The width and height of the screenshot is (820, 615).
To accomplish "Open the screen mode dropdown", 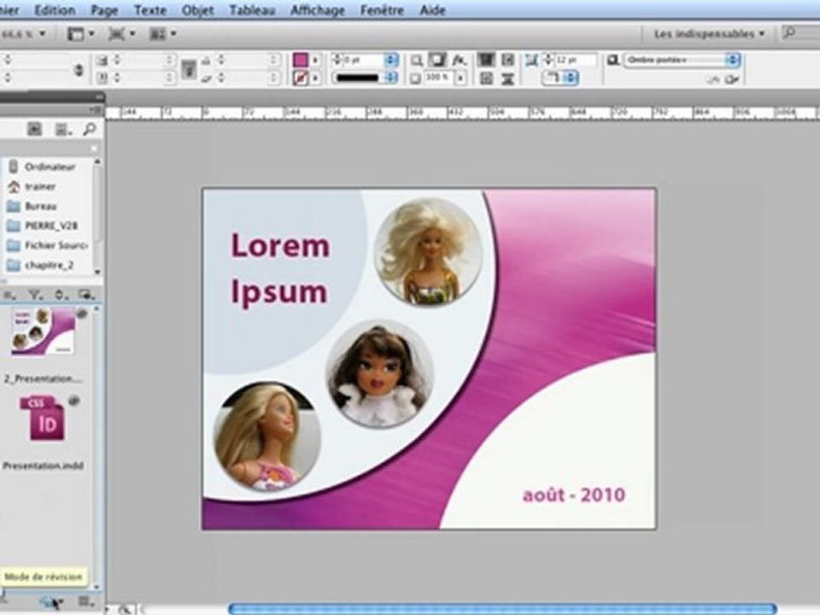I will (121, 34).
